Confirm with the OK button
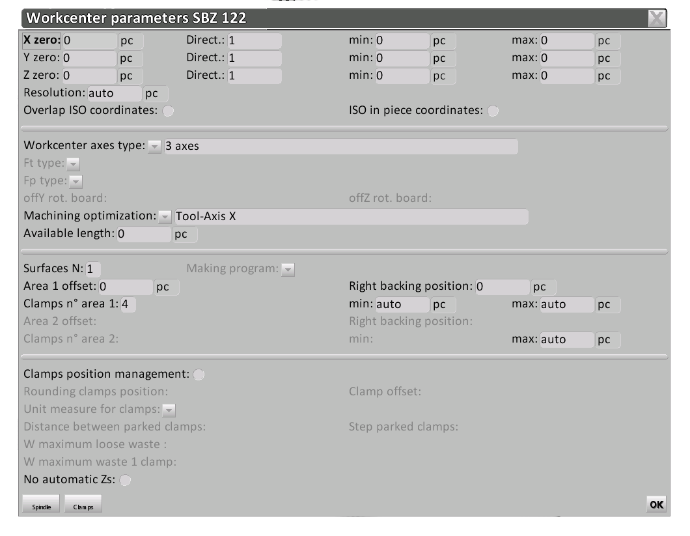690x536 pixels. click(656, 504)
